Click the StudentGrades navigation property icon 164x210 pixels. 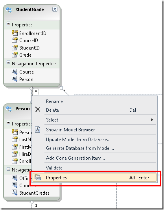pos(15,192)
